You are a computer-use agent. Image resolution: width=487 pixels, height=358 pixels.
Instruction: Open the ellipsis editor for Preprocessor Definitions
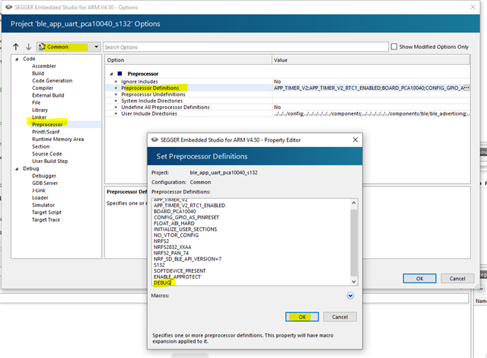pos(466,88)
